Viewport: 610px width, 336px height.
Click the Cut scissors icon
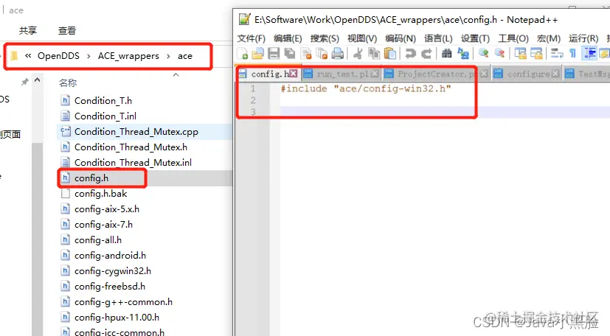click(x=358, y=53)
